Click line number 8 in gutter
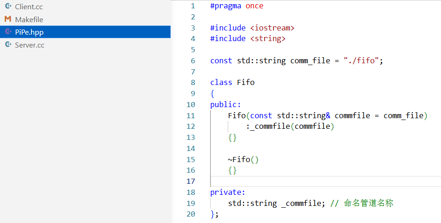The height and width of the screenshot is (223, 441). click(193, 82)
